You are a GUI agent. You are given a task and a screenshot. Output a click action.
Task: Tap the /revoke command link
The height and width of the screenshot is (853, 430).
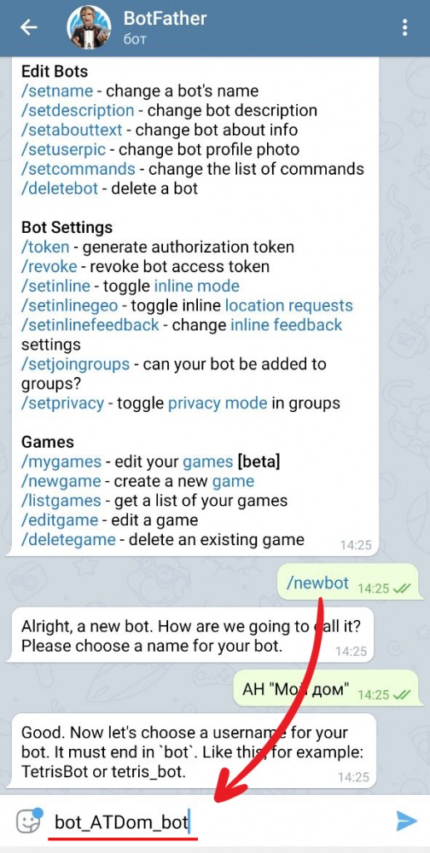pos(49,267)
